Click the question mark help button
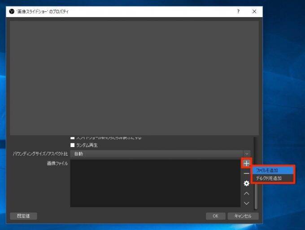Viewport: 305px width, 230px height. coord(238,11)
